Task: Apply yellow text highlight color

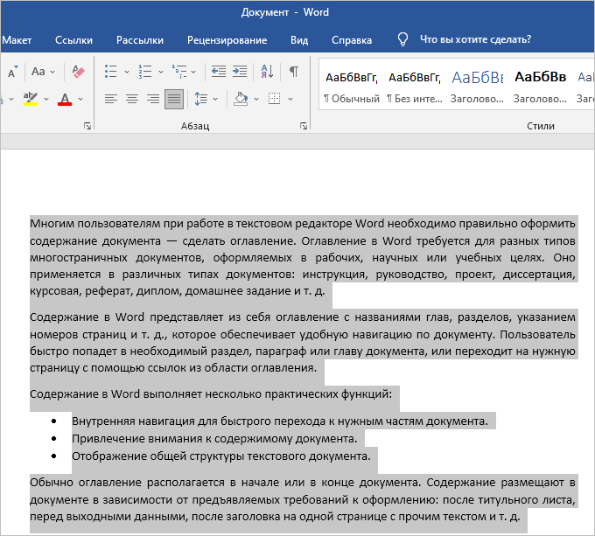Action: pos(31,99)
